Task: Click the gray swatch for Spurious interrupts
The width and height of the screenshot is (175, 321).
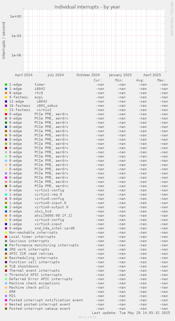Action: click(x=6, y=241)
